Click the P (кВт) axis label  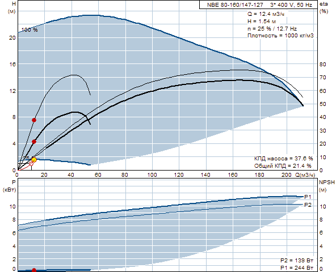pyautogui.click(x=10, y=186)
